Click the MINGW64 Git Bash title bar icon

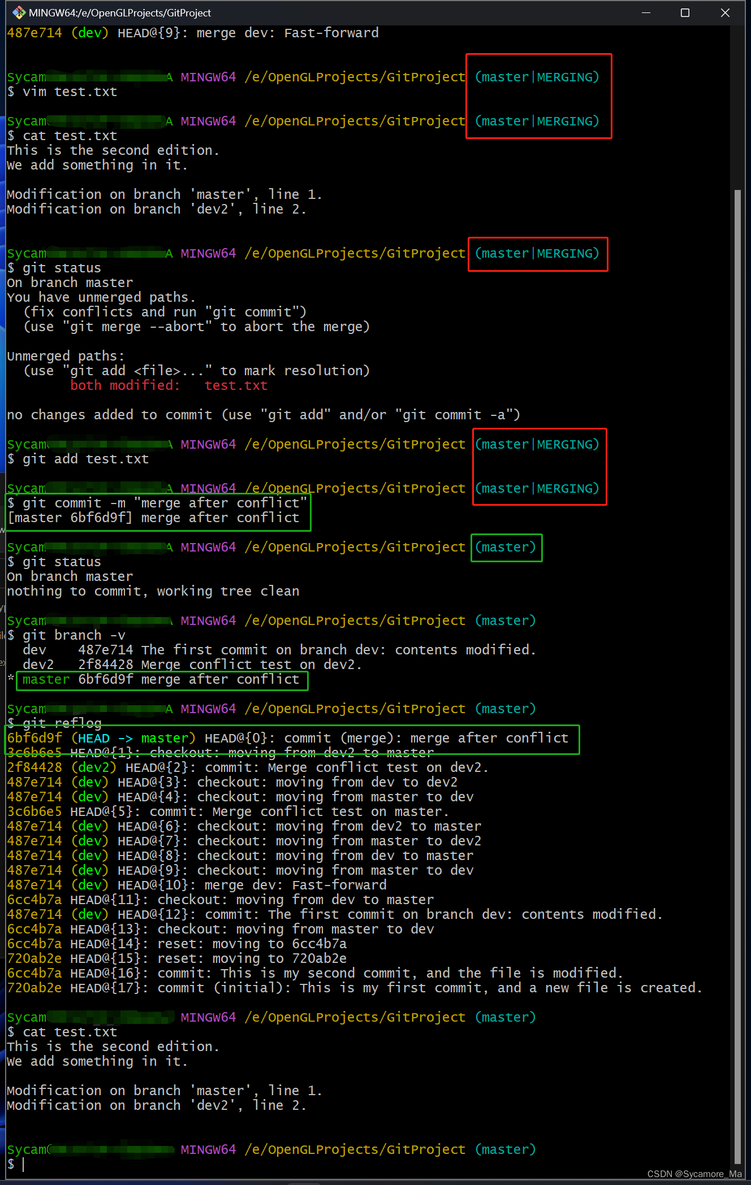pos(19,12)
